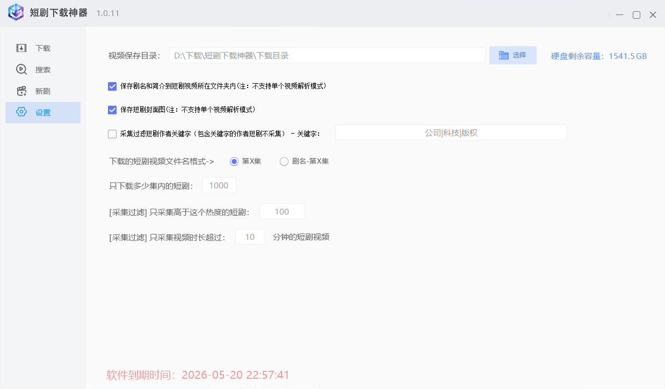Screen dimensions: 665x389
Task: Click the 硬盘剩余容量：1541.5 GB text
Action: point(599,56)
